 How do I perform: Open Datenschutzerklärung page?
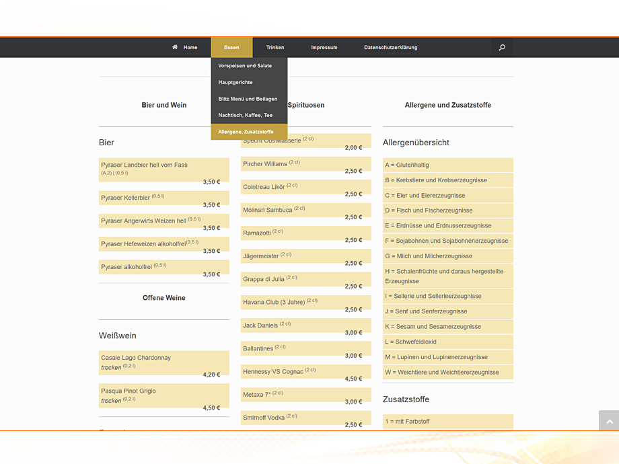point(390,47)
